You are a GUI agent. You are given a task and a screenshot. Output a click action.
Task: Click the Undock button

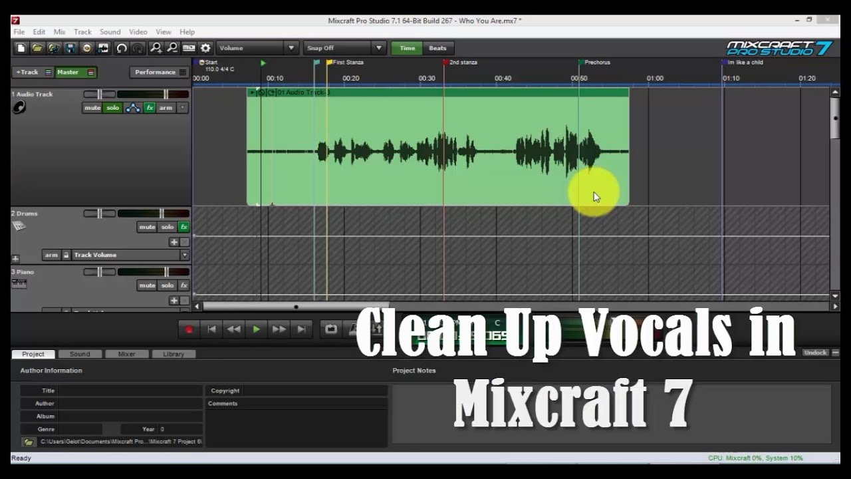pos(814,353)
